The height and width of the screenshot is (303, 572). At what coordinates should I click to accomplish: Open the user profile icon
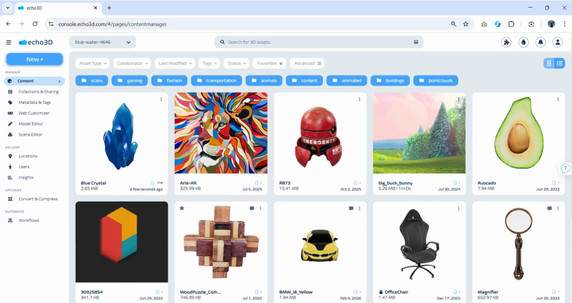pyautogui.click(x=557, y=42)
